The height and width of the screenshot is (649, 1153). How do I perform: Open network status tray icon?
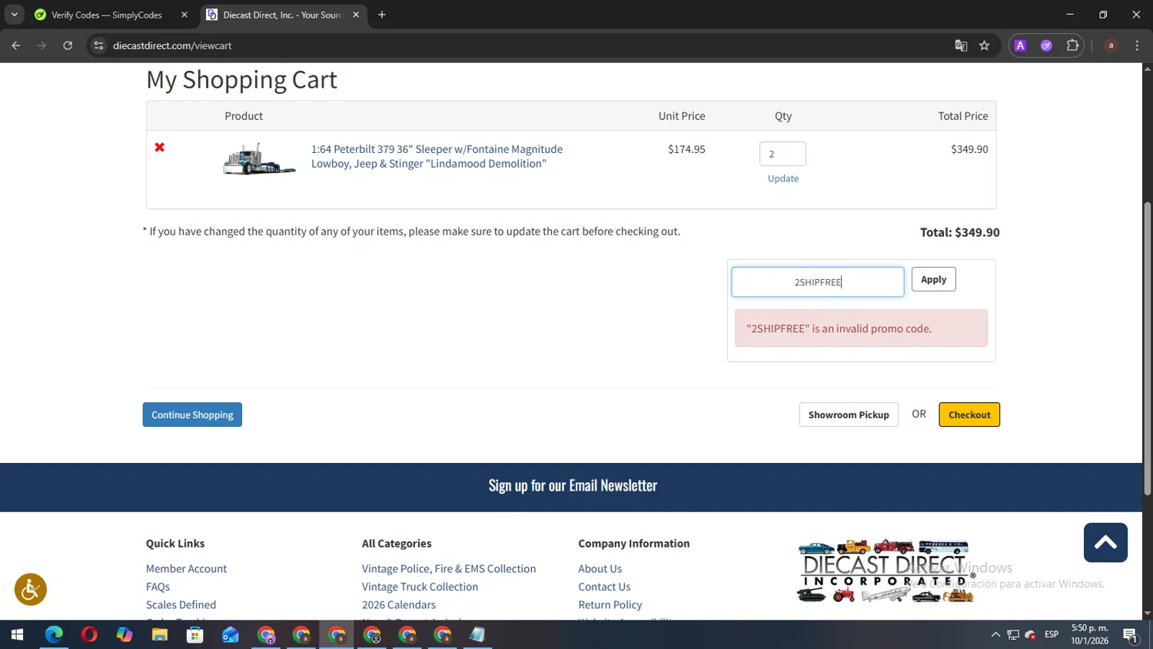pos(1013,635)
